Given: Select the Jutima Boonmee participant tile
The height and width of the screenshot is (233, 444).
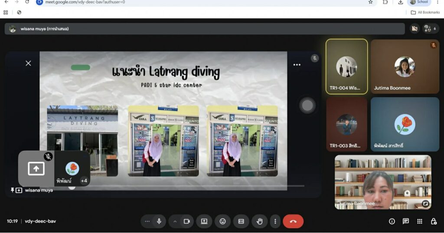Looking at the screenshot, I should 405,67.
